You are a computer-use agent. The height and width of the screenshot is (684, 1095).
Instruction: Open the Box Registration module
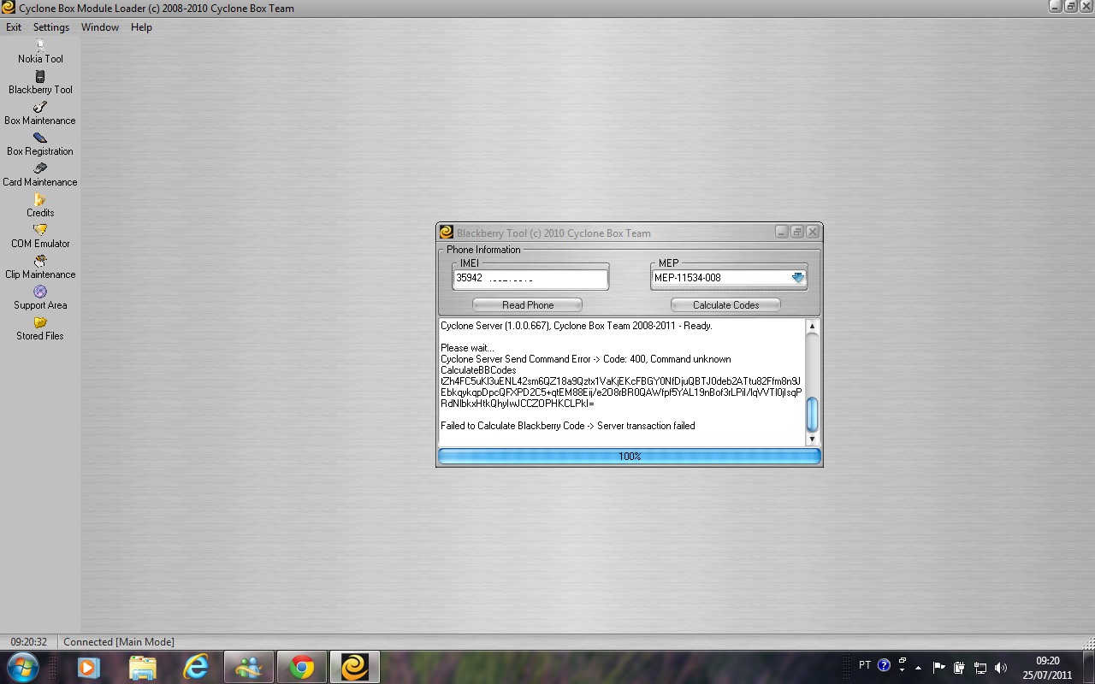(x=40, y=144)
